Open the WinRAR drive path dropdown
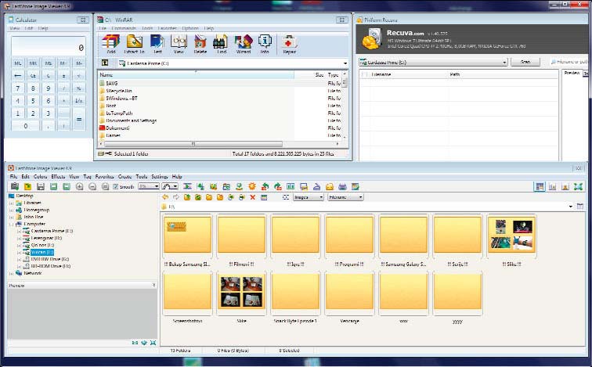This screenshot has height=367, width=592. click(345, 63)
